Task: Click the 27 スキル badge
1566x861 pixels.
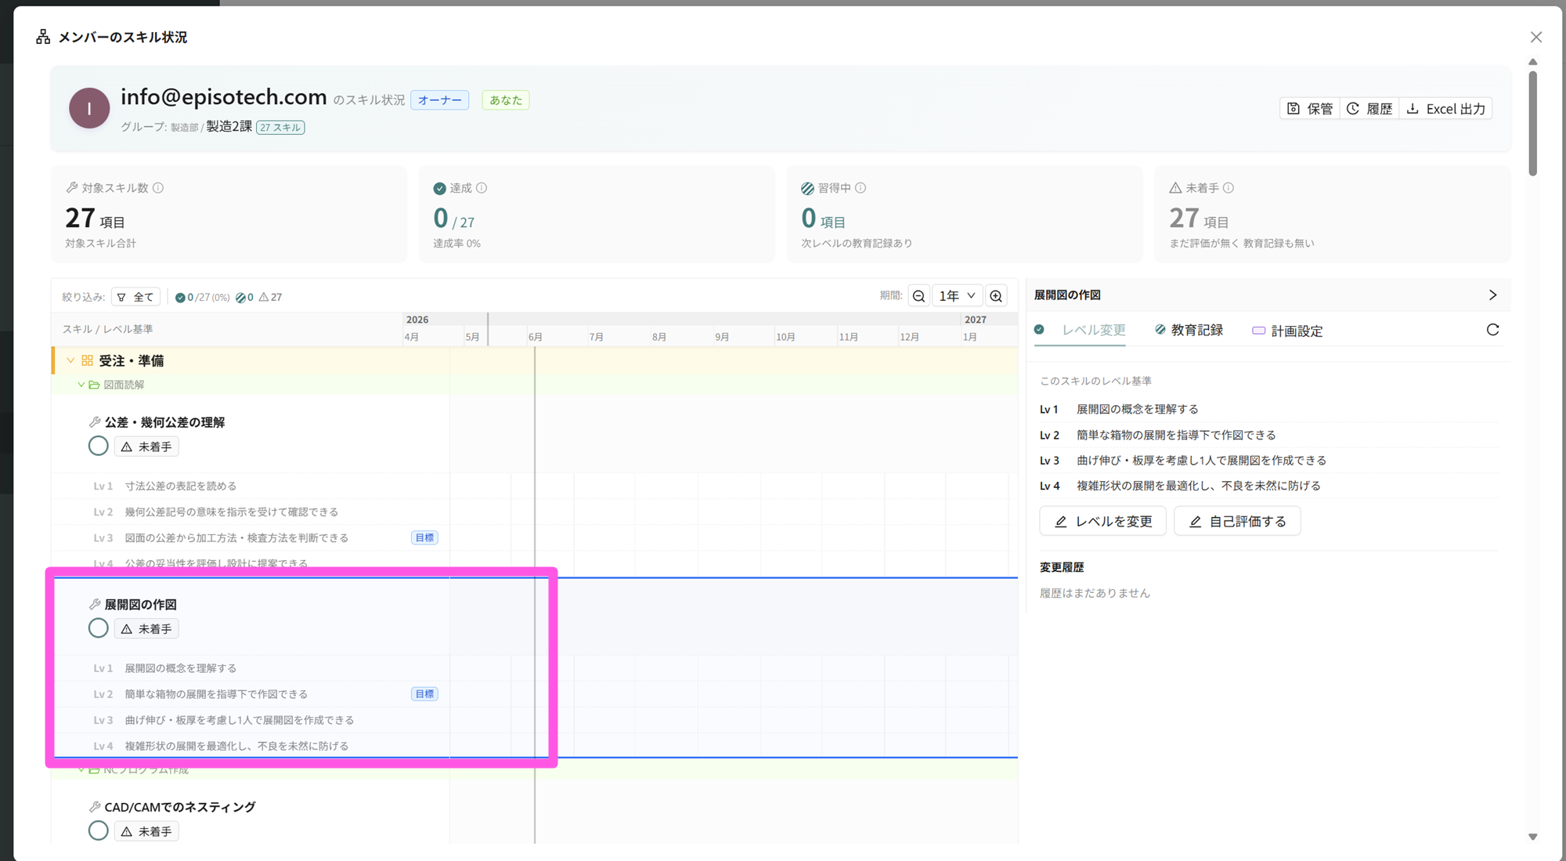Action: pos(280,128)
